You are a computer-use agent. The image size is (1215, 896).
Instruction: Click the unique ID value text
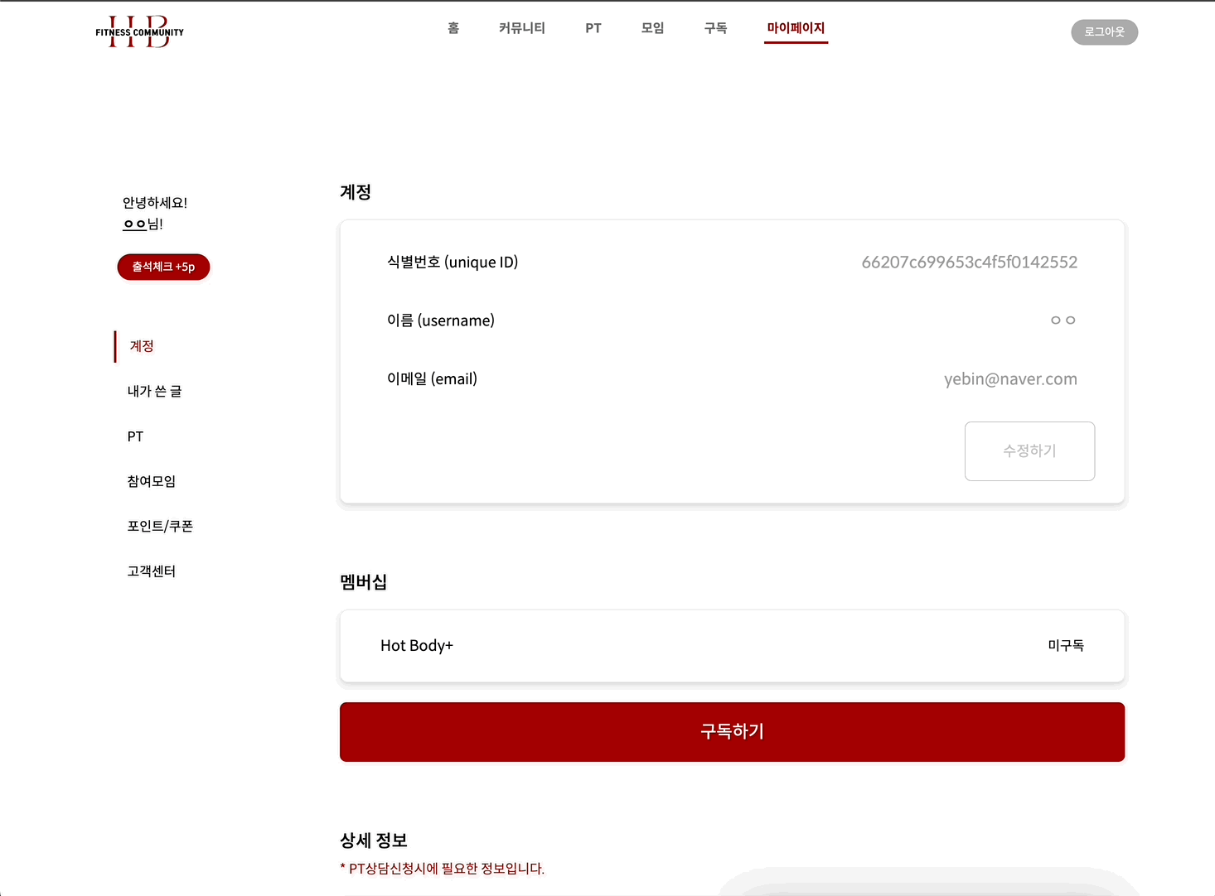pos(969,263)
